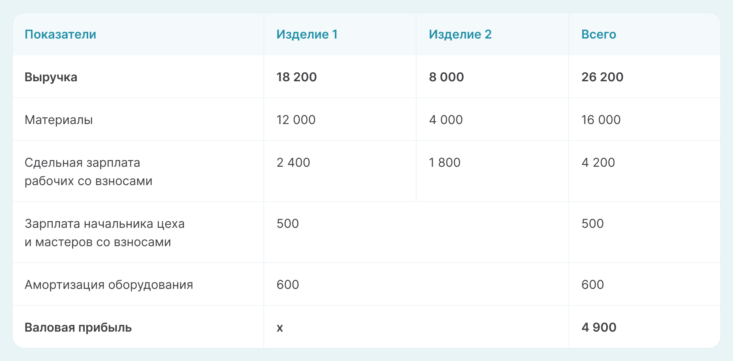Select revenue value 18 200
Image resolution: width=733 pixels, height=361 pixels.
pos(297,77)
